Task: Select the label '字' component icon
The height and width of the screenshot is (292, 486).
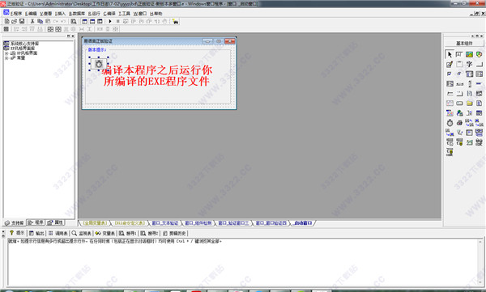Action: pyautogui.click(x=469, y=64)
